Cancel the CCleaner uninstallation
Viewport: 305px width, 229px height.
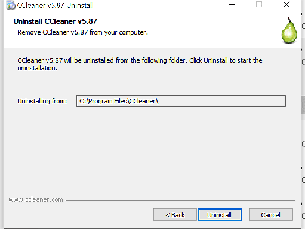(271, 215)
